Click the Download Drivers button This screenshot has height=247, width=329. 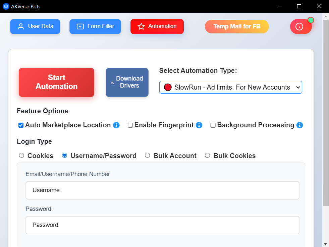[127, 82]
